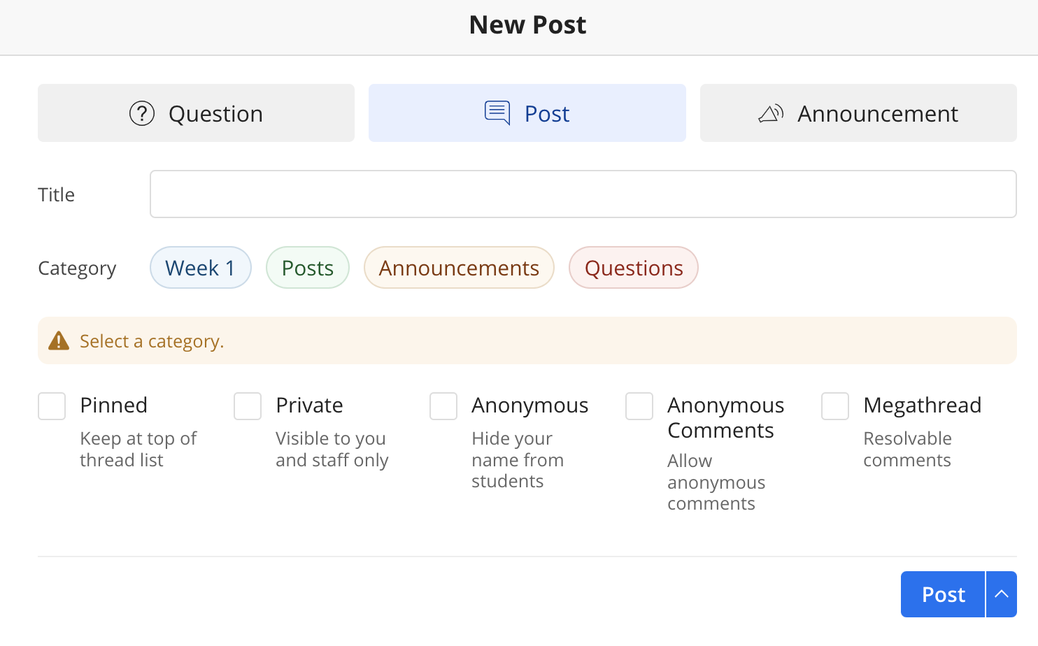This screenshot has width=1038, height=646.
Task: Check the Private option
Action: tap(248, 406)
